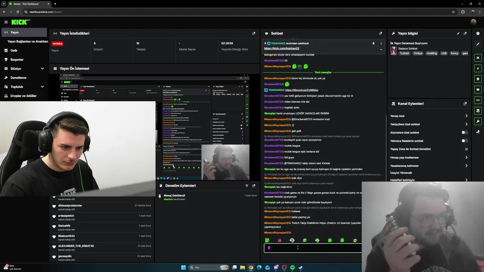The image size is (484, 272).
Task: Open pinned message three-dot options
Action: [x=381, y=43]
